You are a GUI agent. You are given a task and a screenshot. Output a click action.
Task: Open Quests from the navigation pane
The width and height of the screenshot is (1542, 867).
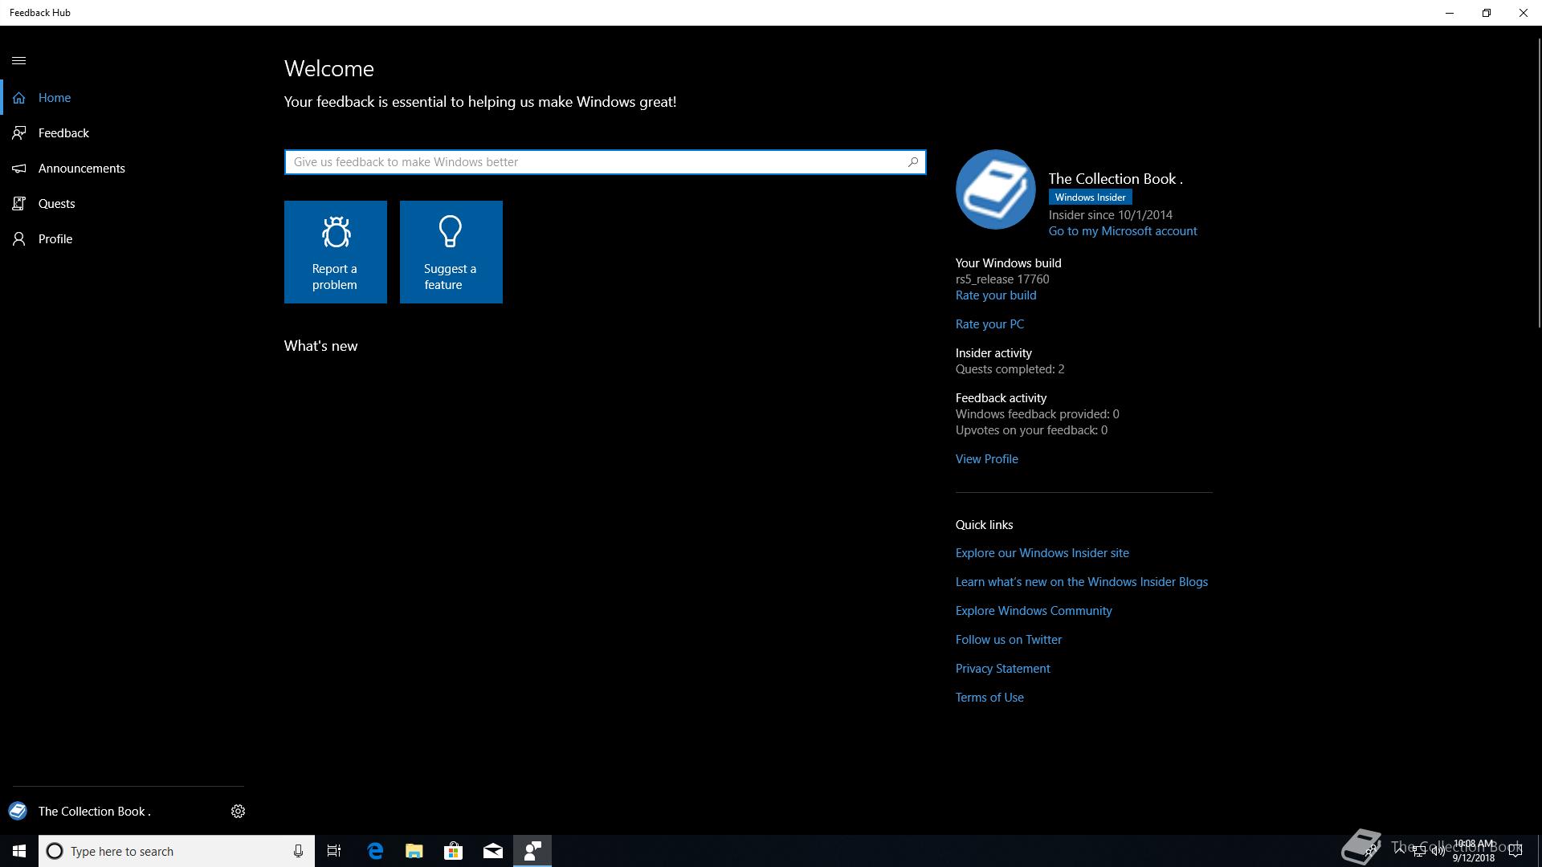coord(56,204)
